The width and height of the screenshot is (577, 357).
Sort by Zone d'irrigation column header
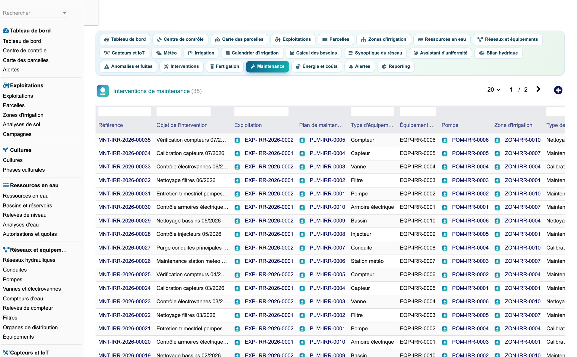pyautogui.click(x=513, y=125)
